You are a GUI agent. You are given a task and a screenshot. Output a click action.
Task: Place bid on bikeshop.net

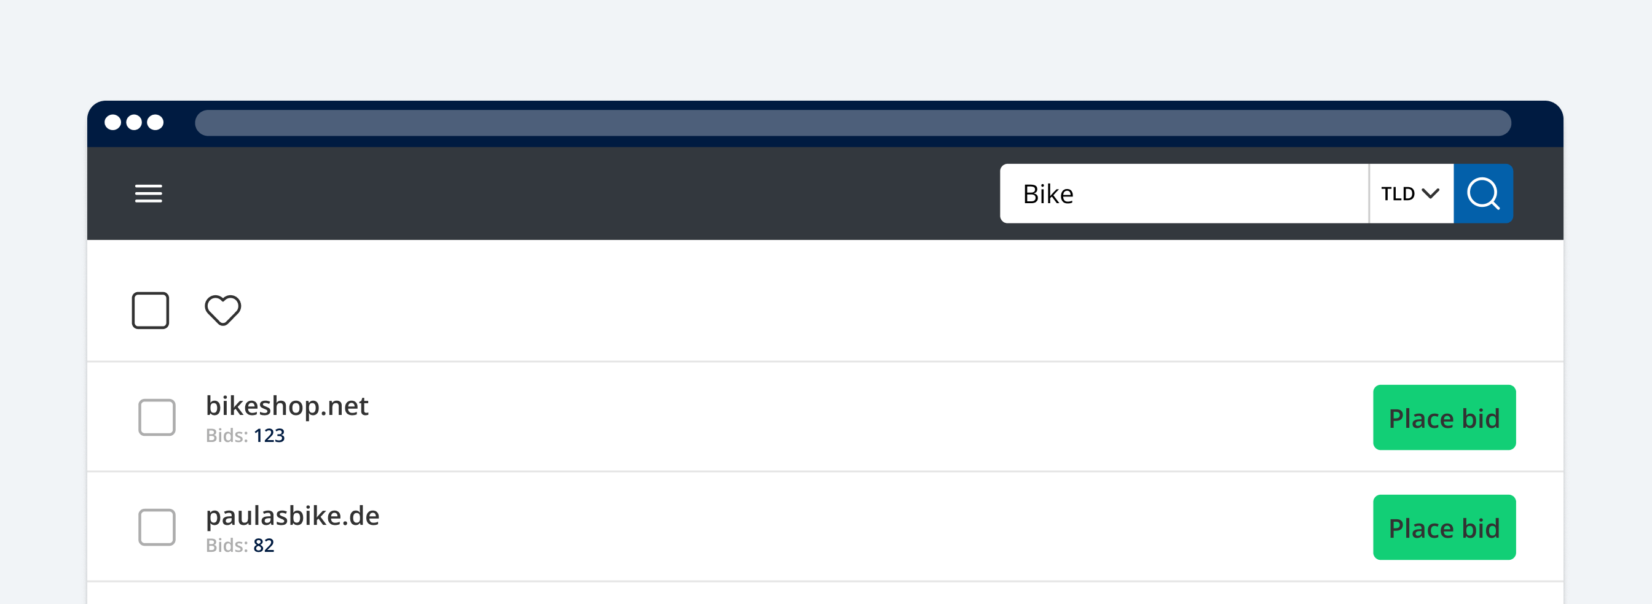tap(1444, 417)
